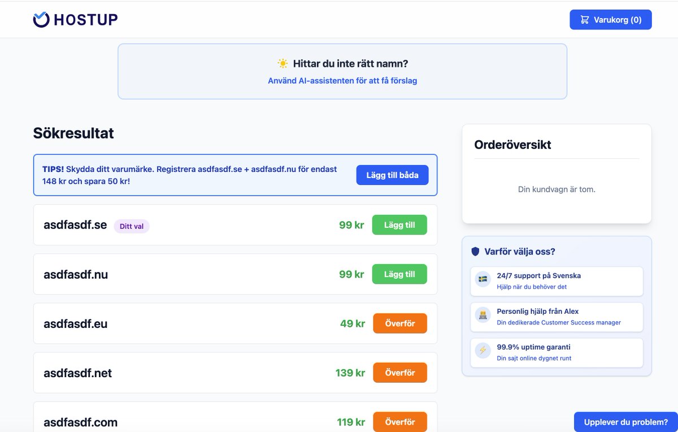Click the Varför välja oss? heading
The height and width of the screenshot is (432, 678).
click(520, 252)
